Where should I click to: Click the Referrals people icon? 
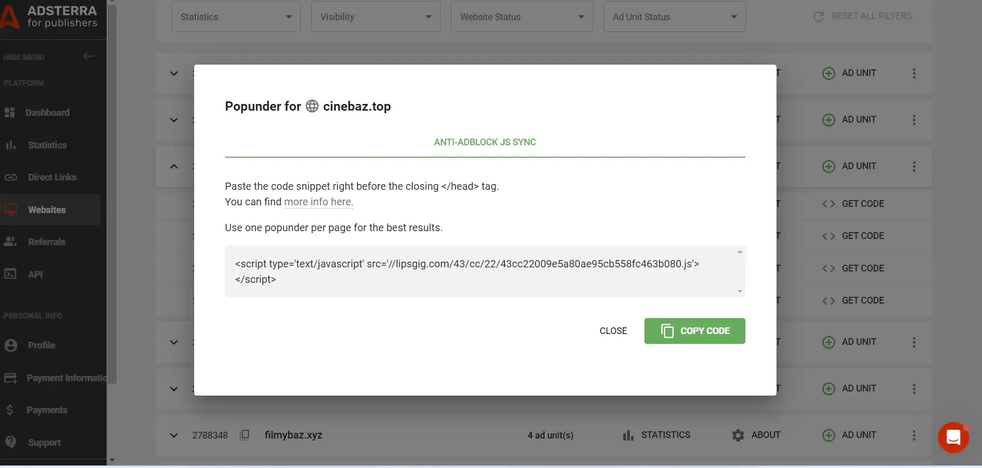pos(11,241)
